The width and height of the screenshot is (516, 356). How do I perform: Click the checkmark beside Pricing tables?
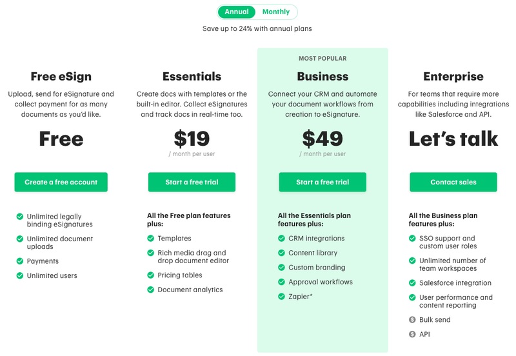(151, 275)
